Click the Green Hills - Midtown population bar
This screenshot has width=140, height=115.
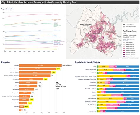click(x=35, y=72)
